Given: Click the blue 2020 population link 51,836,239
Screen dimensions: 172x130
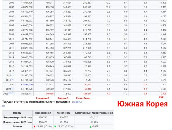Looking at the screenshot, I should 27,84.
